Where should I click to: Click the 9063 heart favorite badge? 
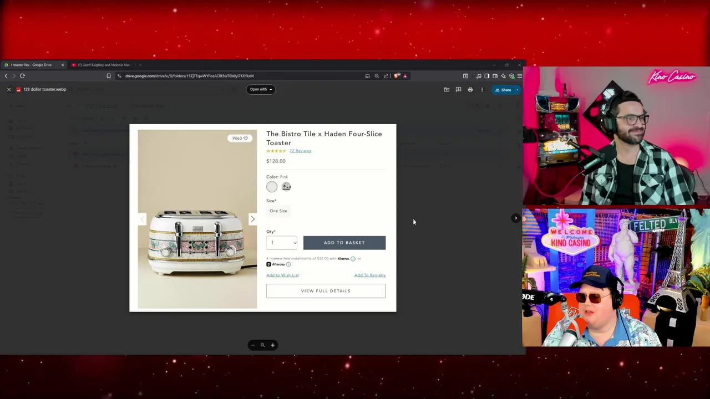coord(240,138)
